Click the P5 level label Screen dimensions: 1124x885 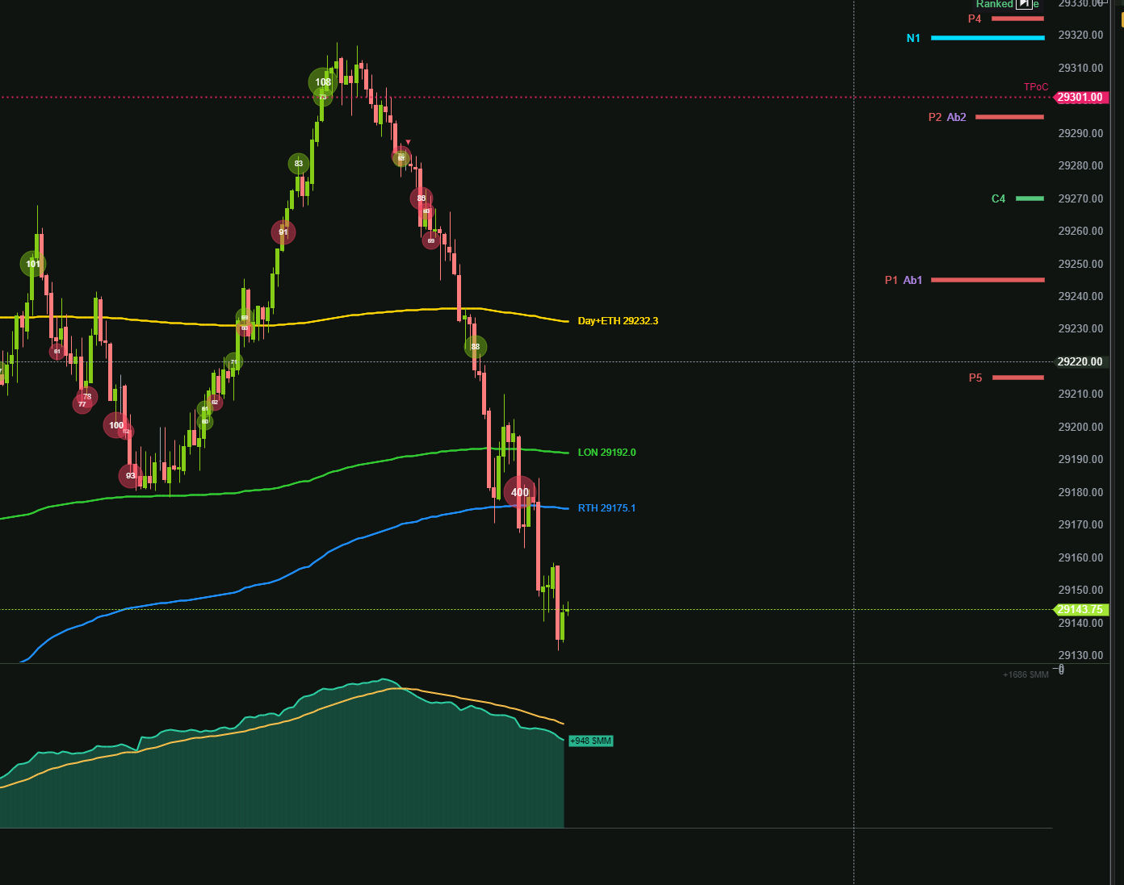coord(975,378)
